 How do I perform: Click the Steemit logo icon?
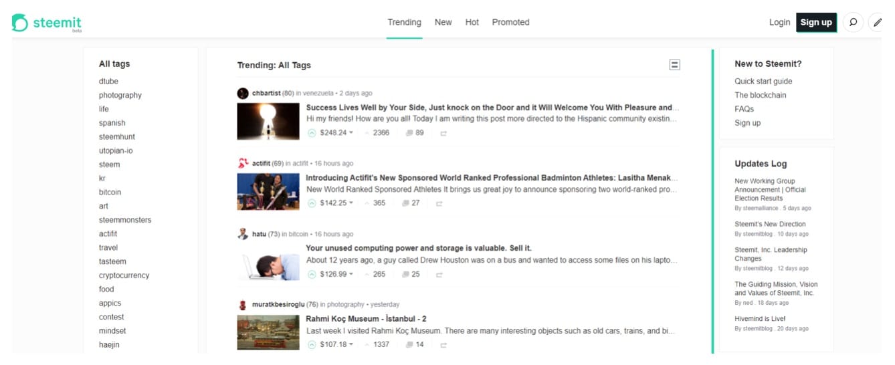point(20,23)
